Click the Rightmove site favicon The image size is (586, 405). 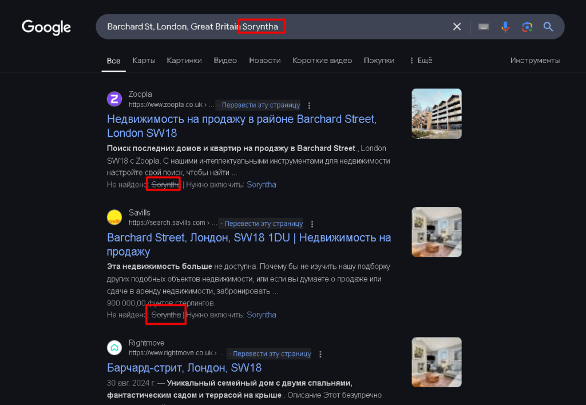pos(114,347)
